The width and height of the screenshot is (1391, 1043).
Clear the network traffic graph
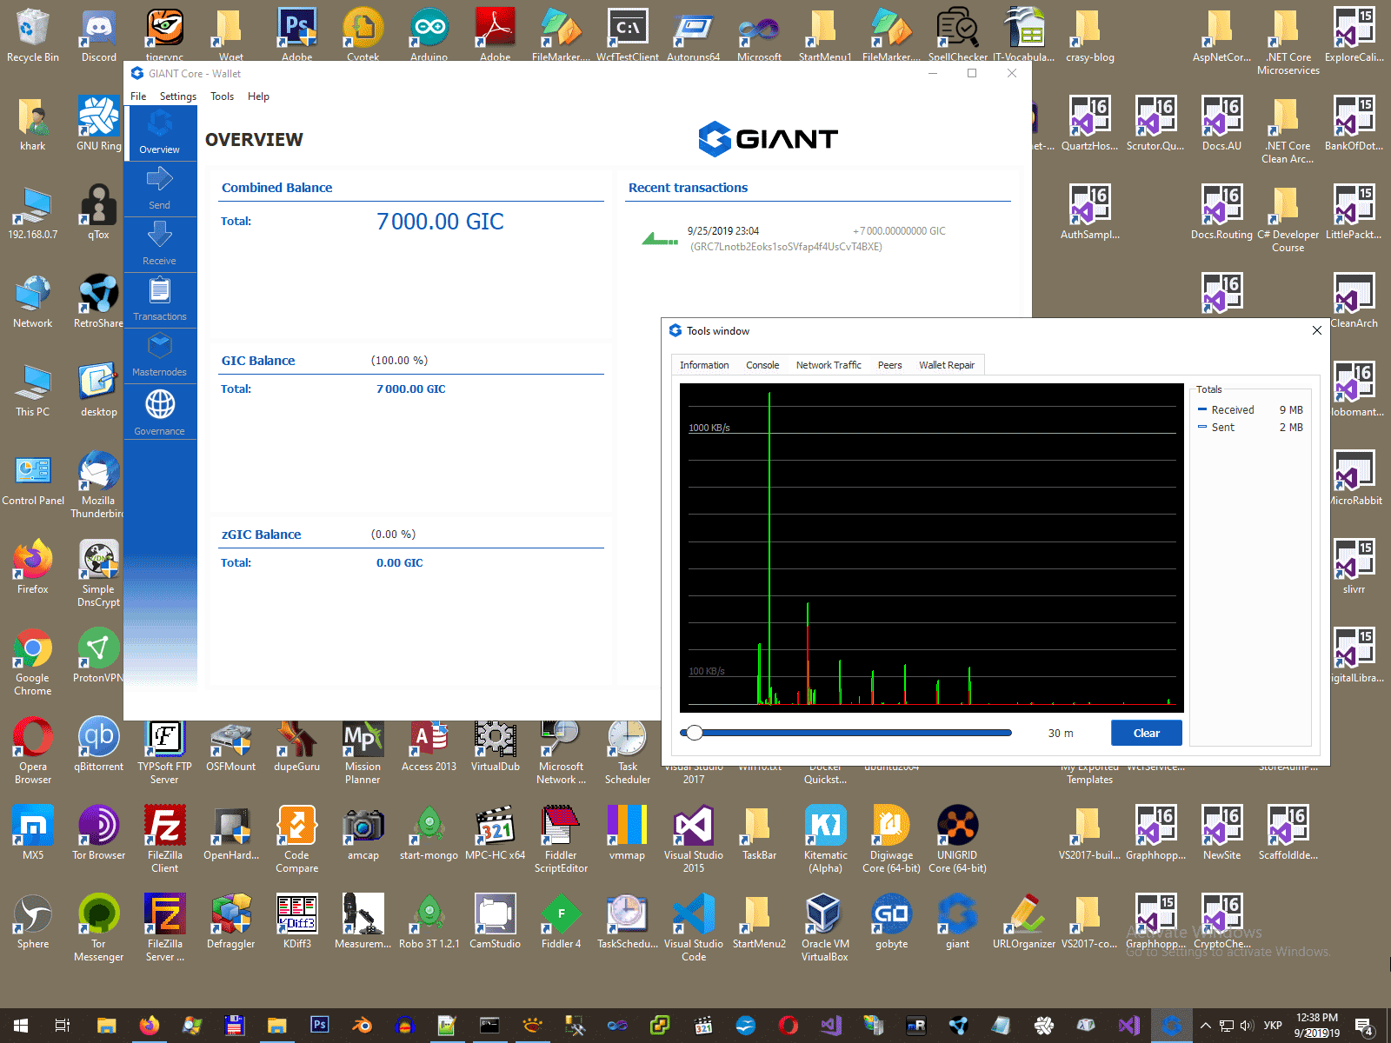coord(1147,733)
